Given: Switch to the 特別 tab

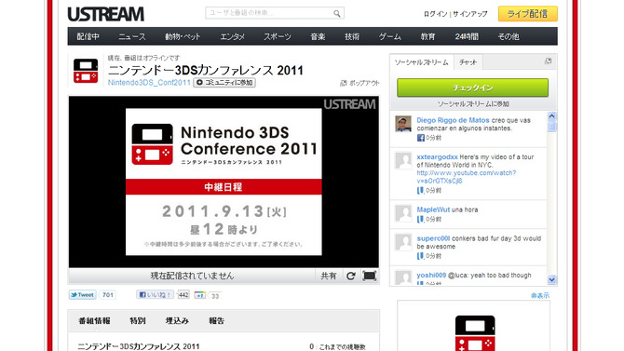Looking at the screenshot, I should 138,321.
